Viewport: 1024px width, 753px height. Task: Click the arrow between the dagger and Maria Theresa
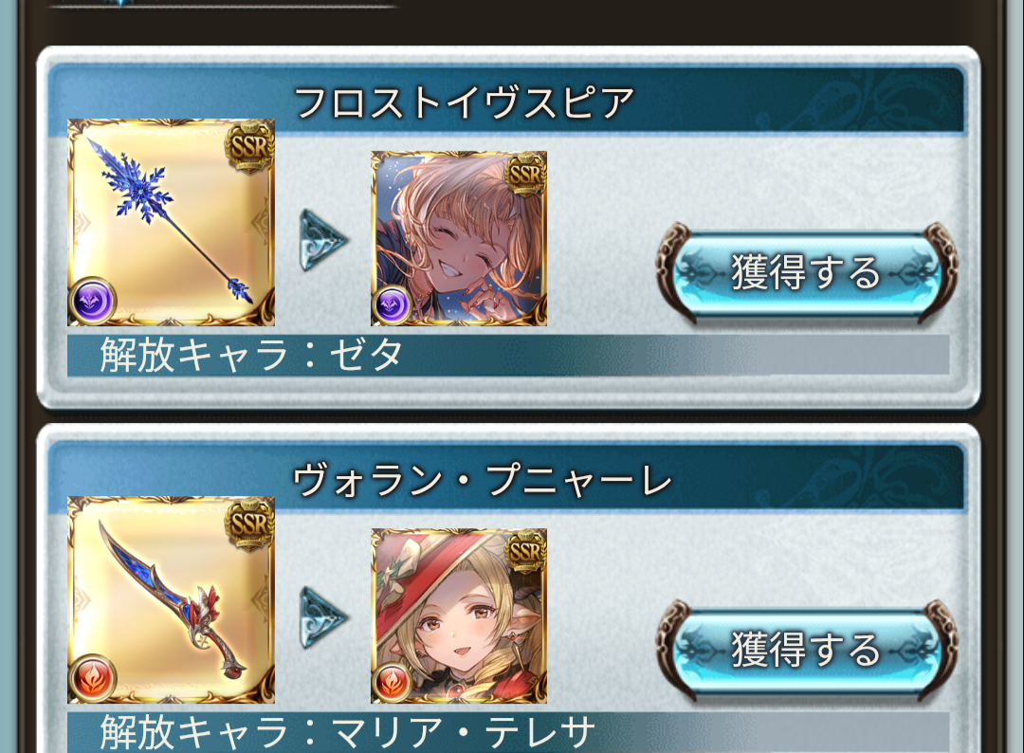[323, 617]
